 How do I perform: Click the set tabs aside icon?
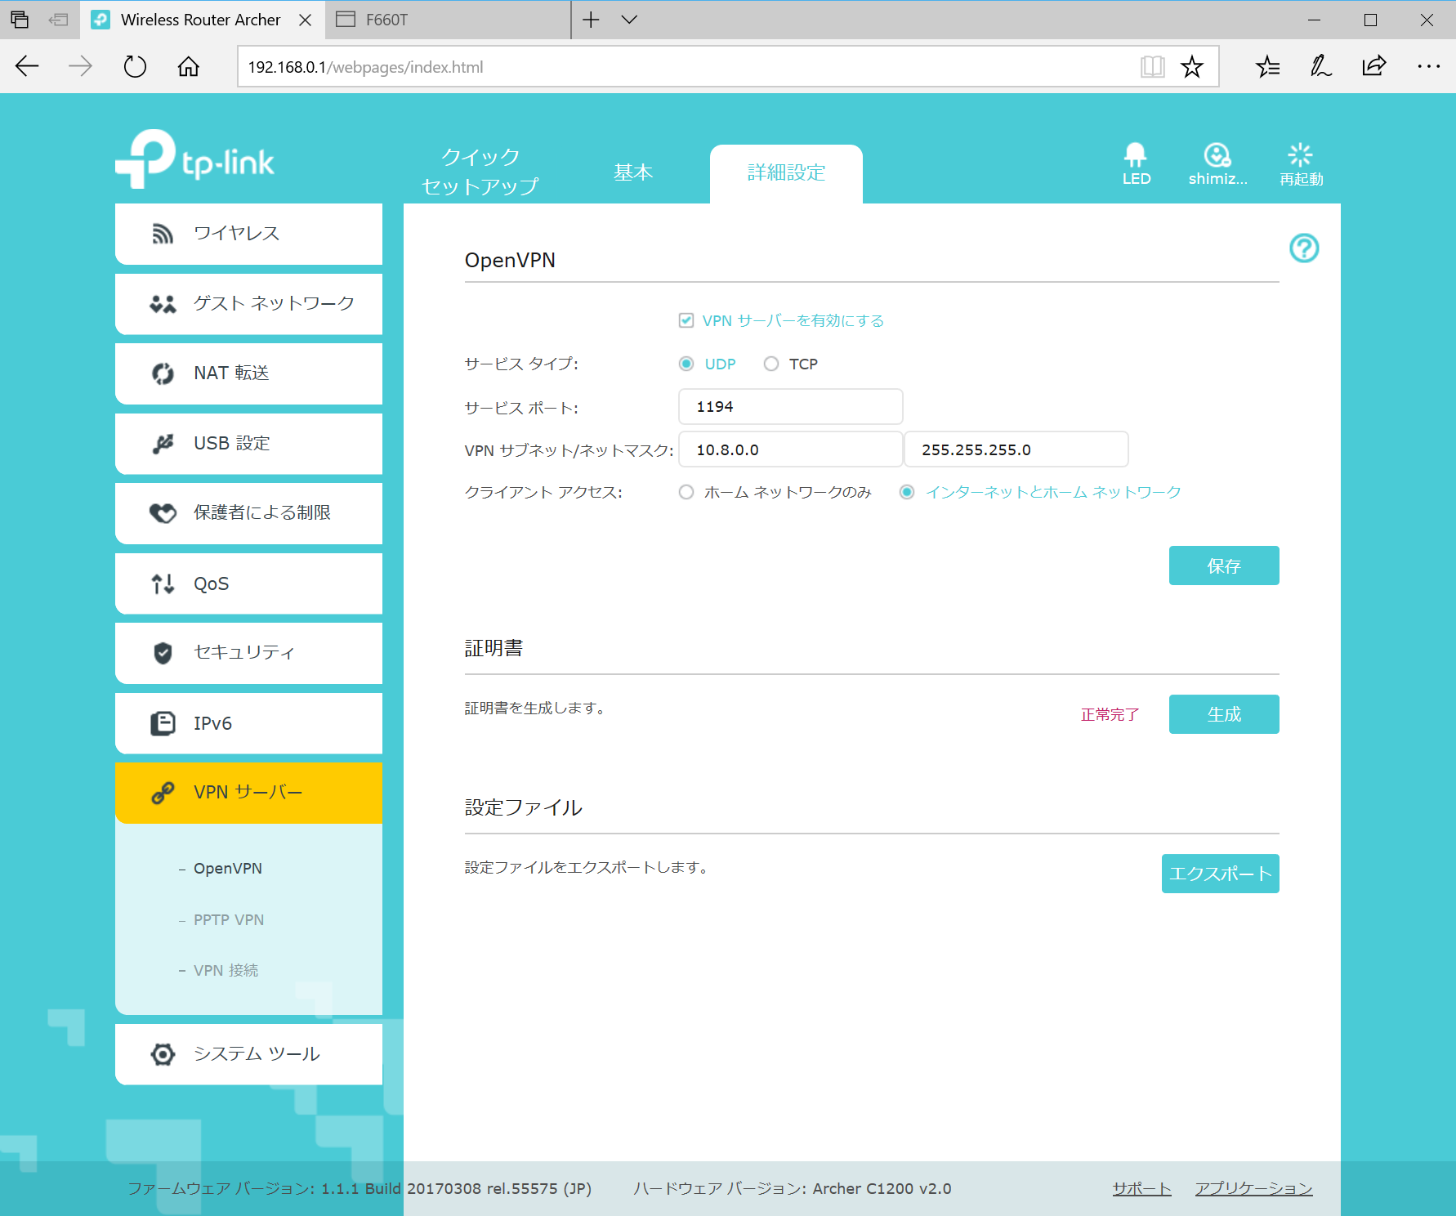click(59, 20)
